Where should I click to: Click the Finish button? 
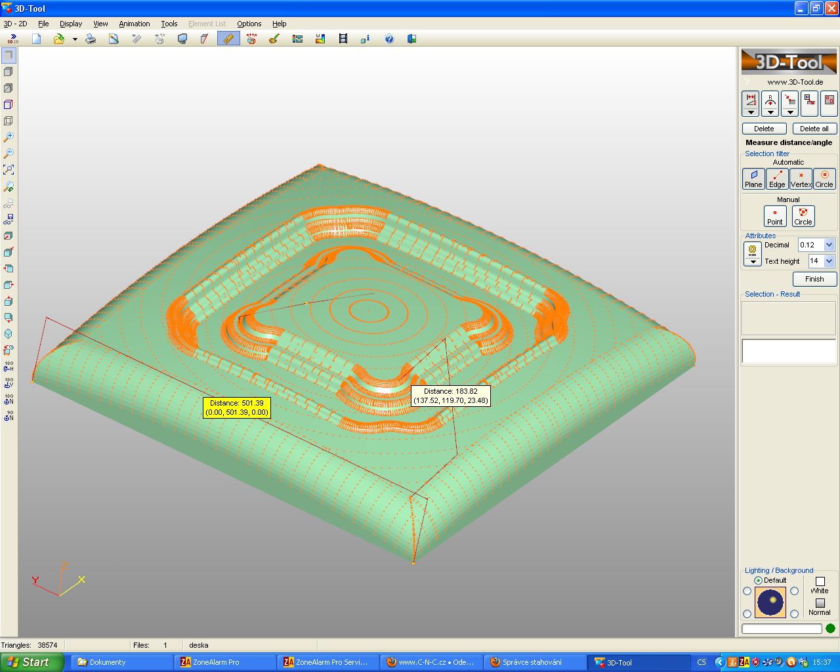pos(814,279)
